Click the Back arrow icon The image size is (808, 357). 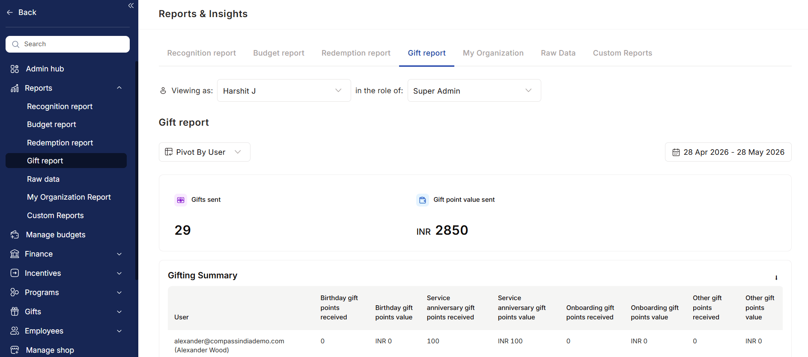pyautogui.click(x=10, y=12)
